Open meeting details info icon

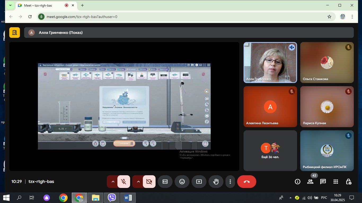[298, 182]
